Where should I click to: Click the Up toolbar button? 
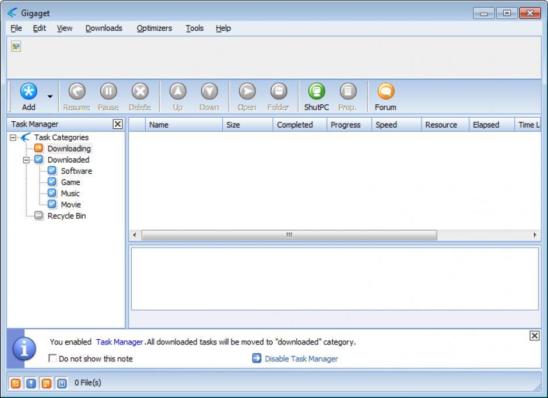click(178, 97)
